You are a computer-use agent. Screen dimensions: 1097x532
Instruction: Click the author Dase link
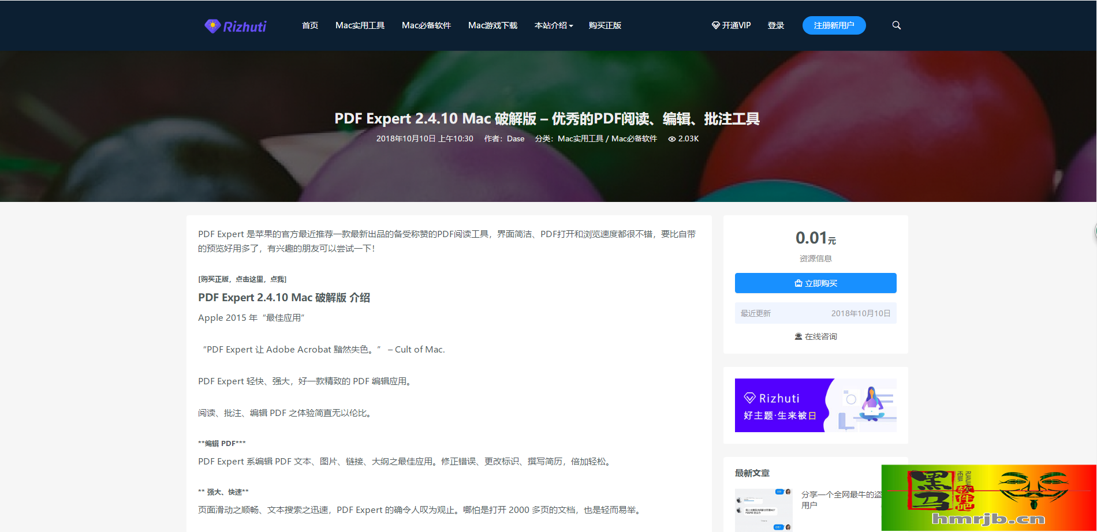click(516, 139)
